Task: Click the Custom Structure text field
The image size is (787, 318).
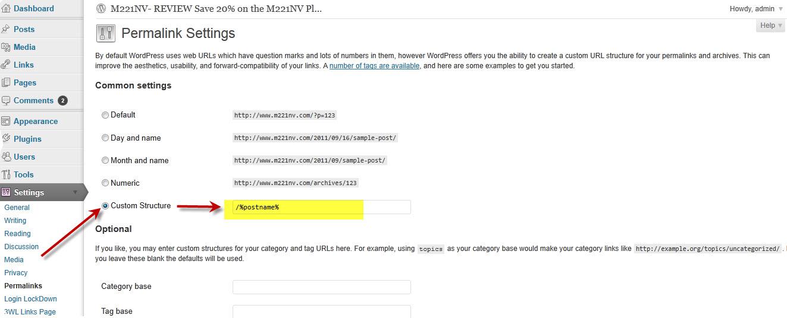Action: [321, 207]
